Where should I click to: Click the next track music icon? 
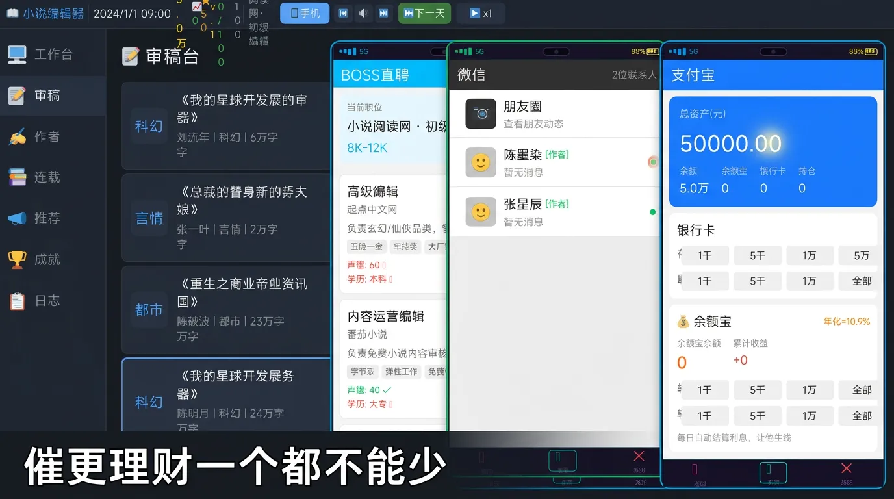383,13
